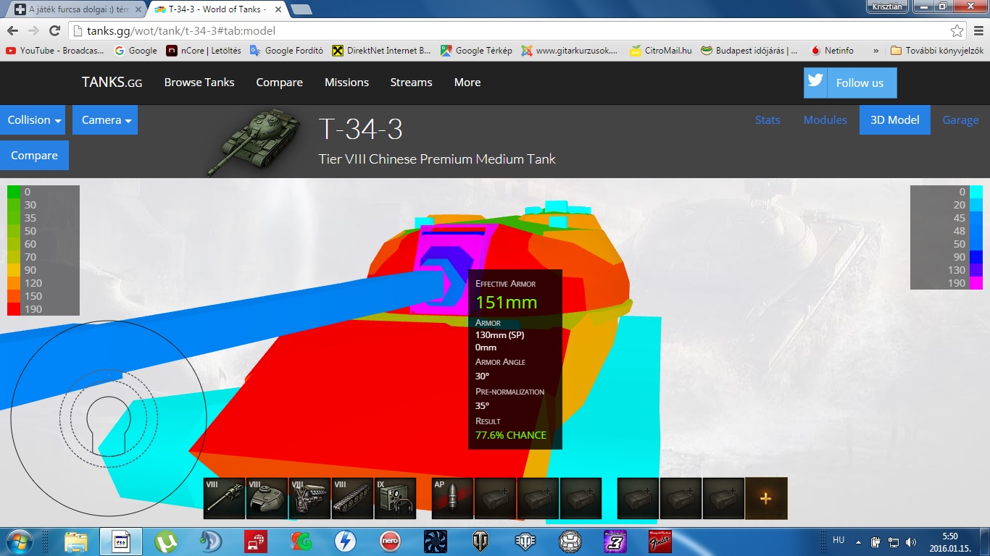990x556 pixels.
Task: Click cyan 0 swatch in right legend
Action: [976, 192]
